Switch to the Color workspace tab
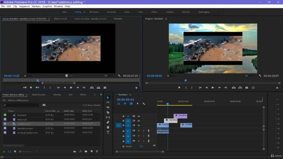The height and width of the screenshot is (159, 283). tap(141, 12)
